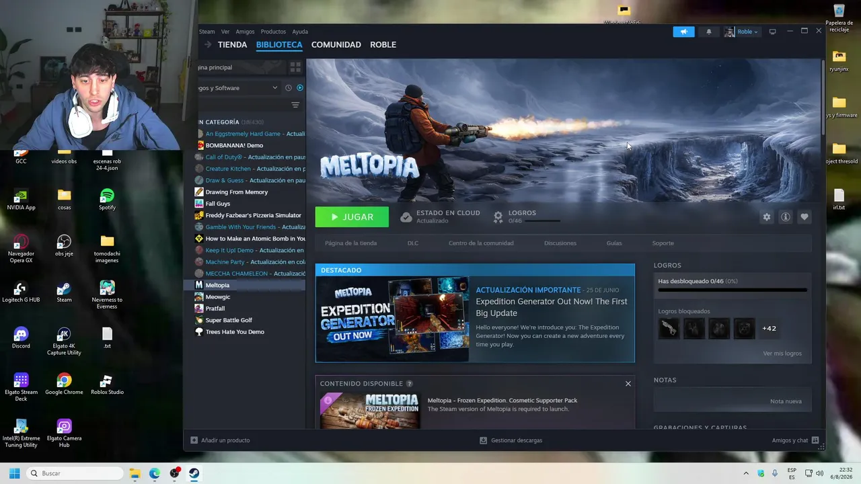Open the Meltopia Soporte link
The height and width of the screenshot is (484, 861).
(x=663, y=243)
